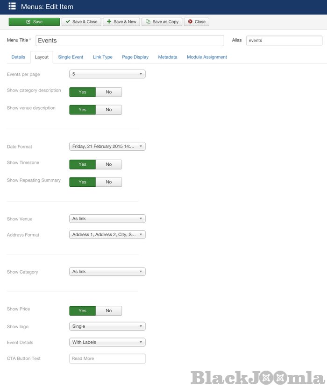Switch to the Single Event tab
327x387 pixels.
pos(71,57)
